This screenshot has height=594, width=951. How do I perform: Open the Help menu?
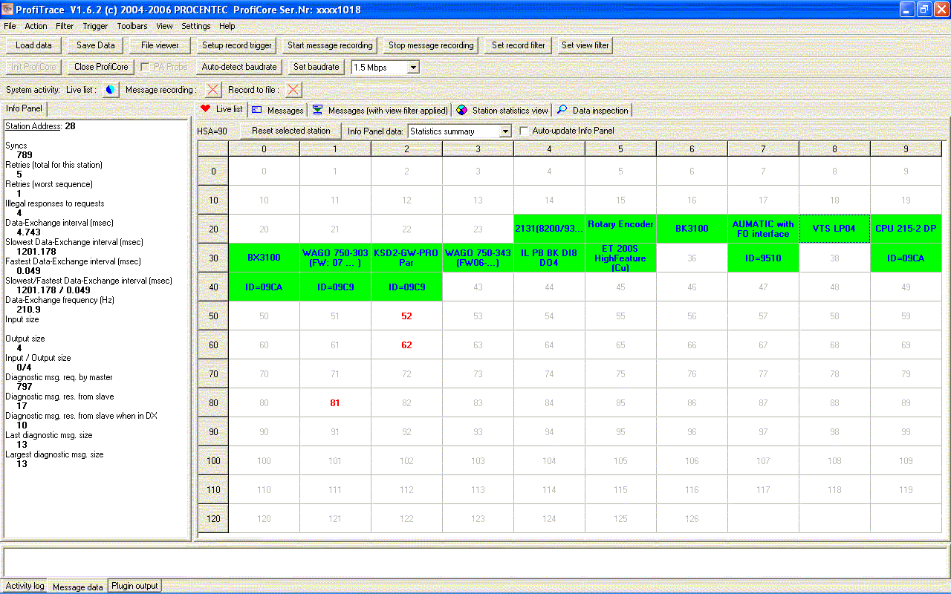[x=227, y=26]
